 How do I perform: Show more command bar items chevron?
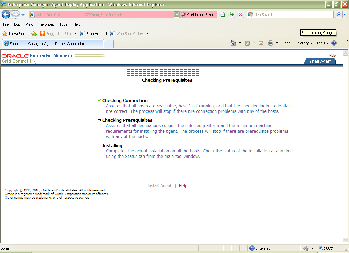(346, 40)
